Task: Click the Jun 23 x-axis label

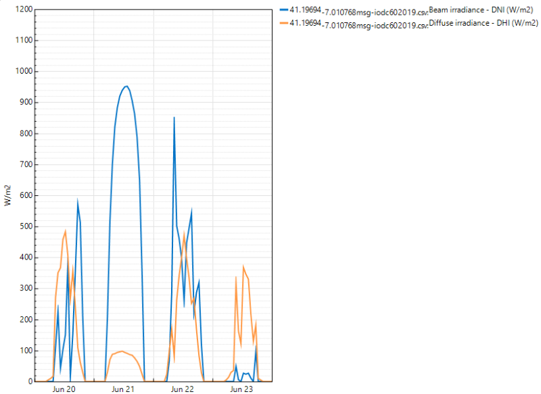Action: (241, 389)
